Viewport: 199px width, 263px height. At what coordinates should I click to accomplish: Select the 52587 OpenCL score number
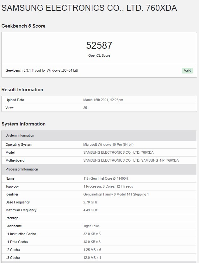coord(99,45)
